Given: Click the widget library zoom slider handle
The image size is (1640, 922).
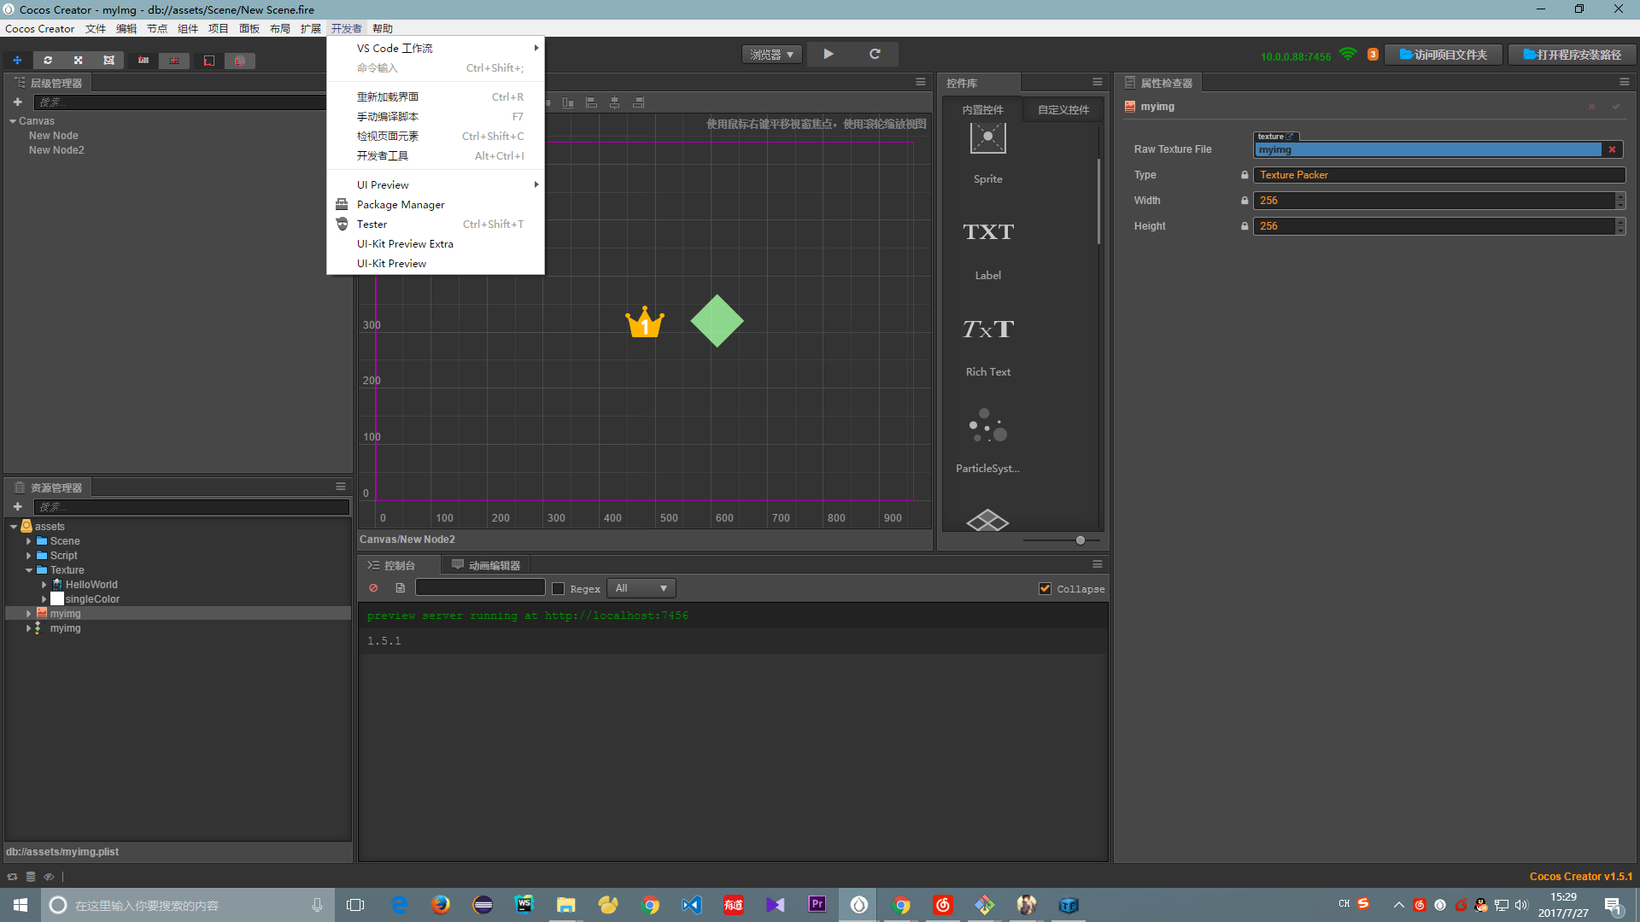Looking at the screenshot, I should 1081,540.
